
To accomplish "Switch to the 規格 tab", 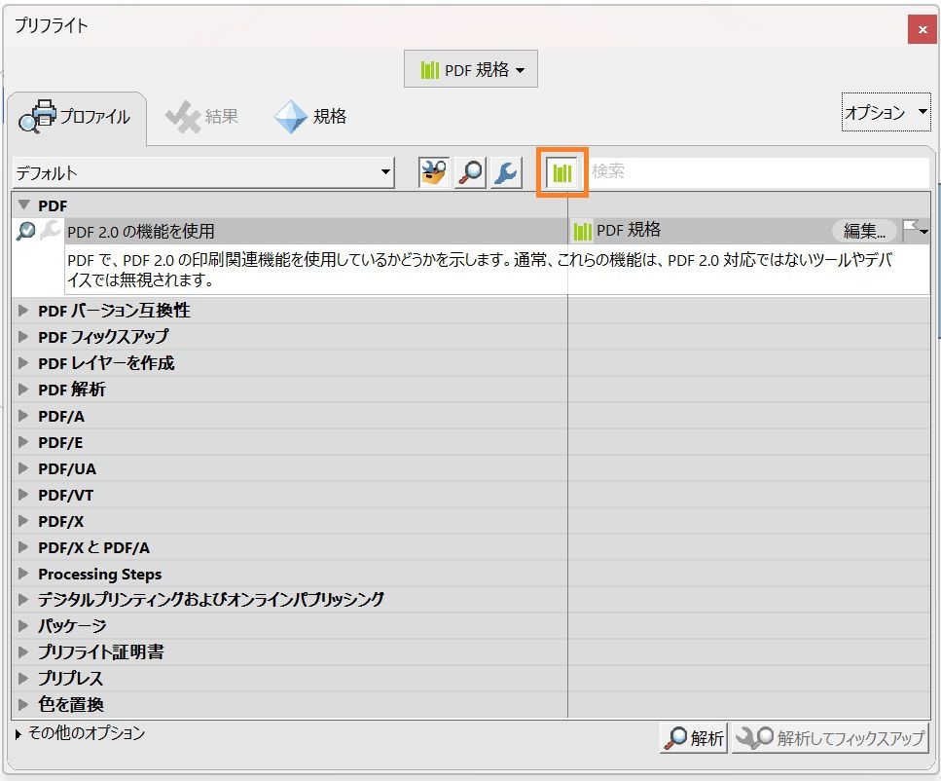I will [310, 116].
